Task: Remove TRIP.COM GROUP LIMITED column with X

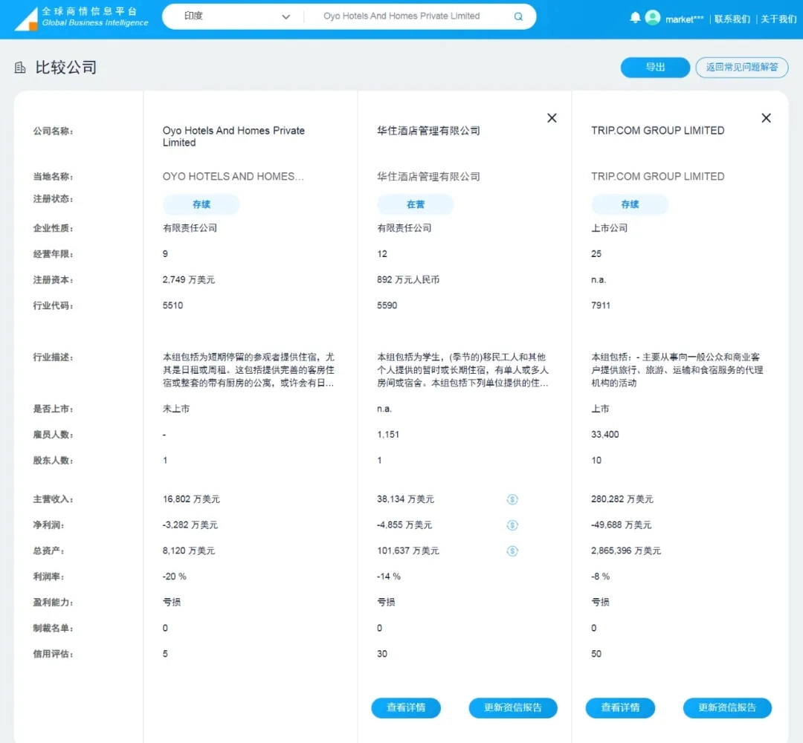Action: coord(766,118)
